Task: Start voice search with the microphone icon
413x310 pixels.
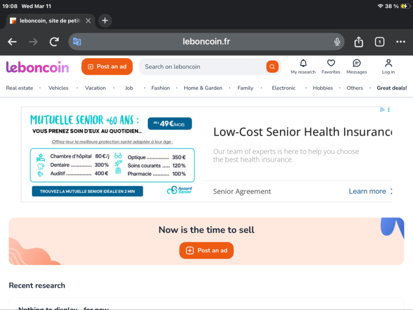Action: pyautogui.click(x=337, y=42)
